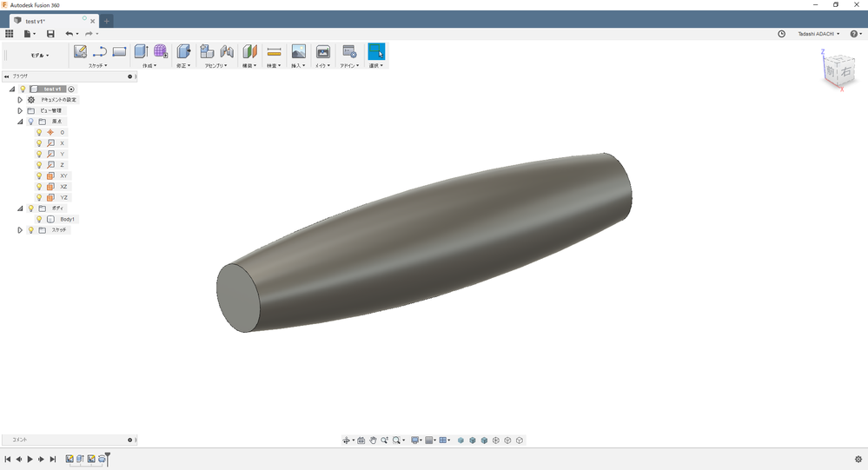Open the assemble menu label dropdown
Screen dimensions: 868x470
[x=215, y=65]
